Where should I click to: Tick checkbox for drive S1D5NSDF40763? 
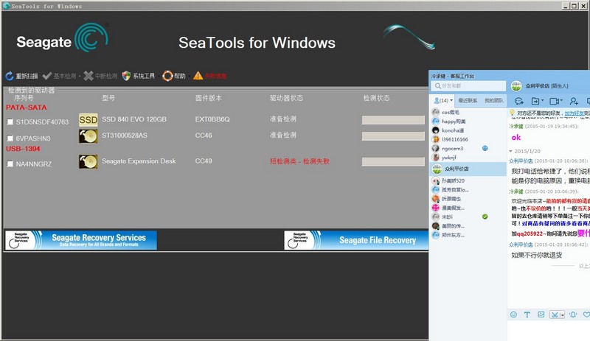click(10, 122)
